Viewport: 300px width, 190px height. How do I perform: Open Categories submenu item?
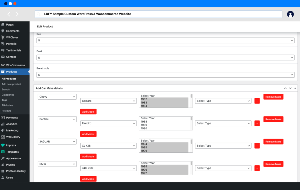8,95
